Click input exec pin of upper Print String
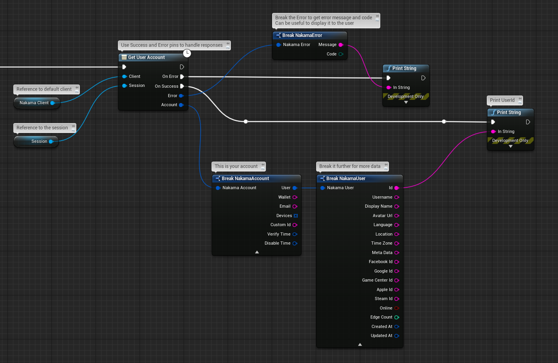Viewport: 558px width, 363px height. (389, 78)
